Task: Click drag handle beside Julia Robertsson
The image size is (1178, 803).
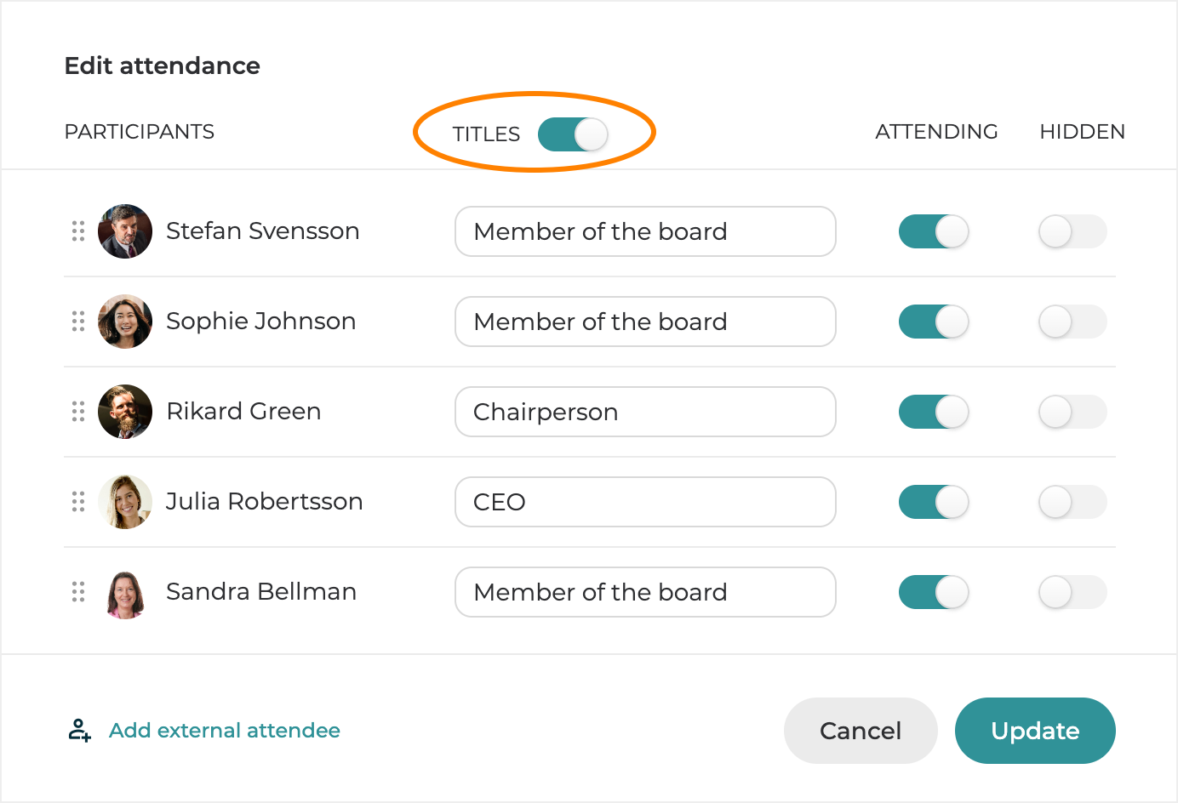Action: click(x=78, y=502)
